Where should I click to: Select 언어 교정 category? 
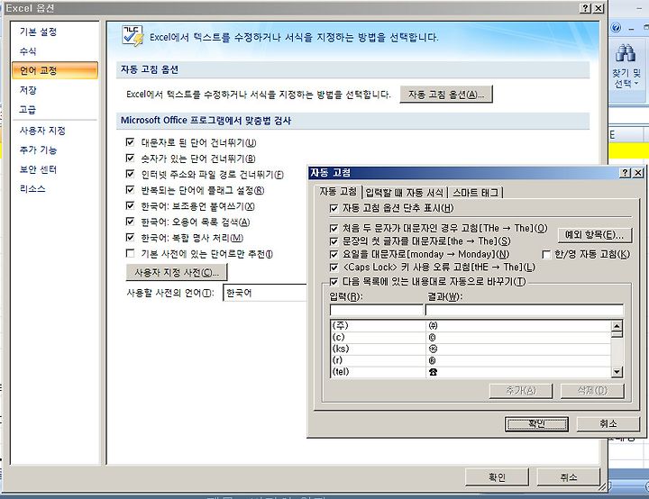(55, 70)
